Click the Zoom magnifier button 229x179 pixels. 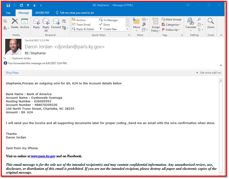(211, 23)
